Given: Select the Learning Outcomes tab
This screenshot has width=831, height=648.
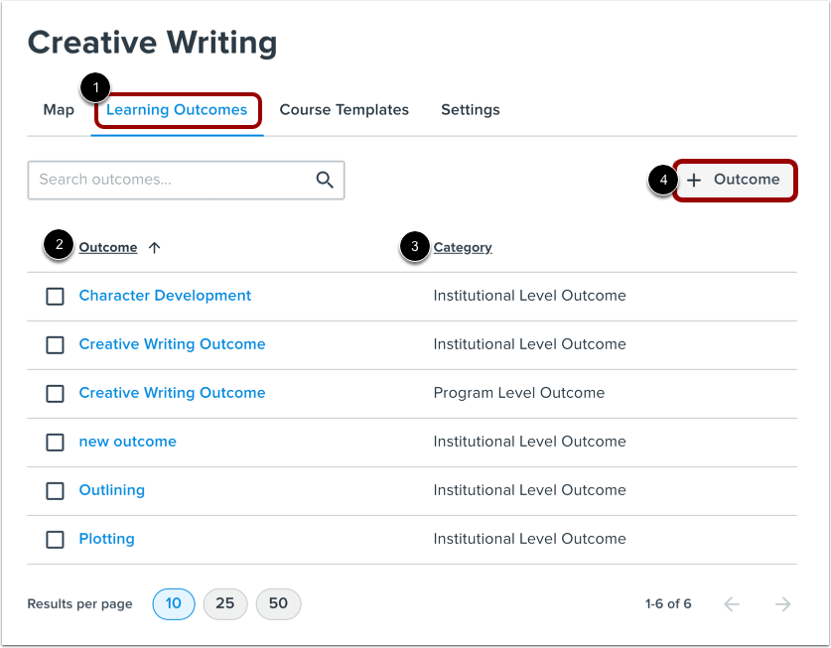Looking at the screenshot, I should click(177, 110).
